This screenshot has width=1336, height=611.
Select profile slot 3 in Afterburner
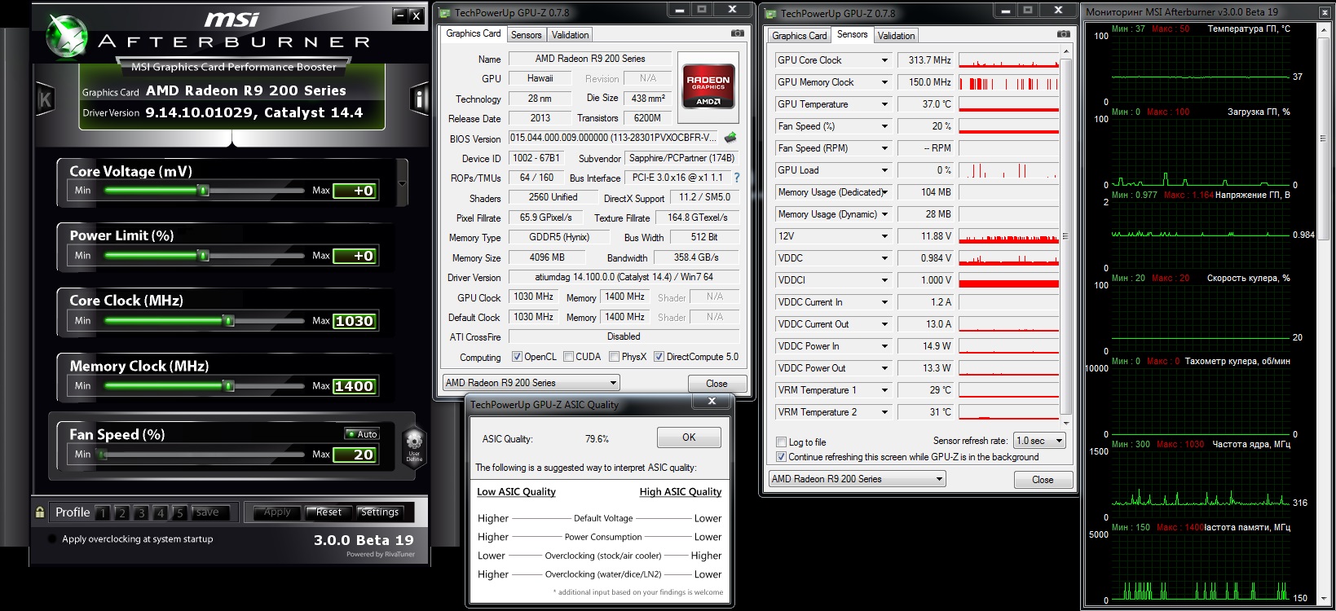[x=141, y=512]
